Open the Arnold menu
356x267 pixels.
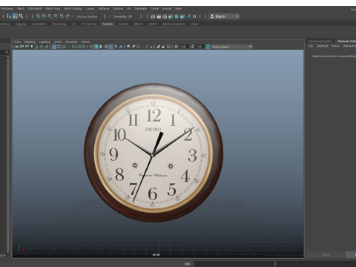(167, 8)
